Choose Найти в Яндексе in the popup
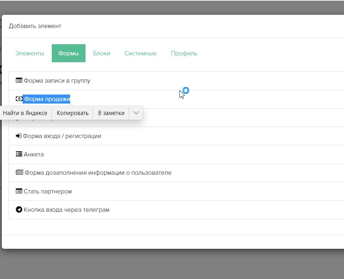The width and height of the screenshot is (344, 279). (25, 113)
